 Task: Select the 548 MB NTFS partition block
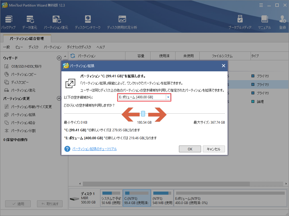(x=162, y=198)
